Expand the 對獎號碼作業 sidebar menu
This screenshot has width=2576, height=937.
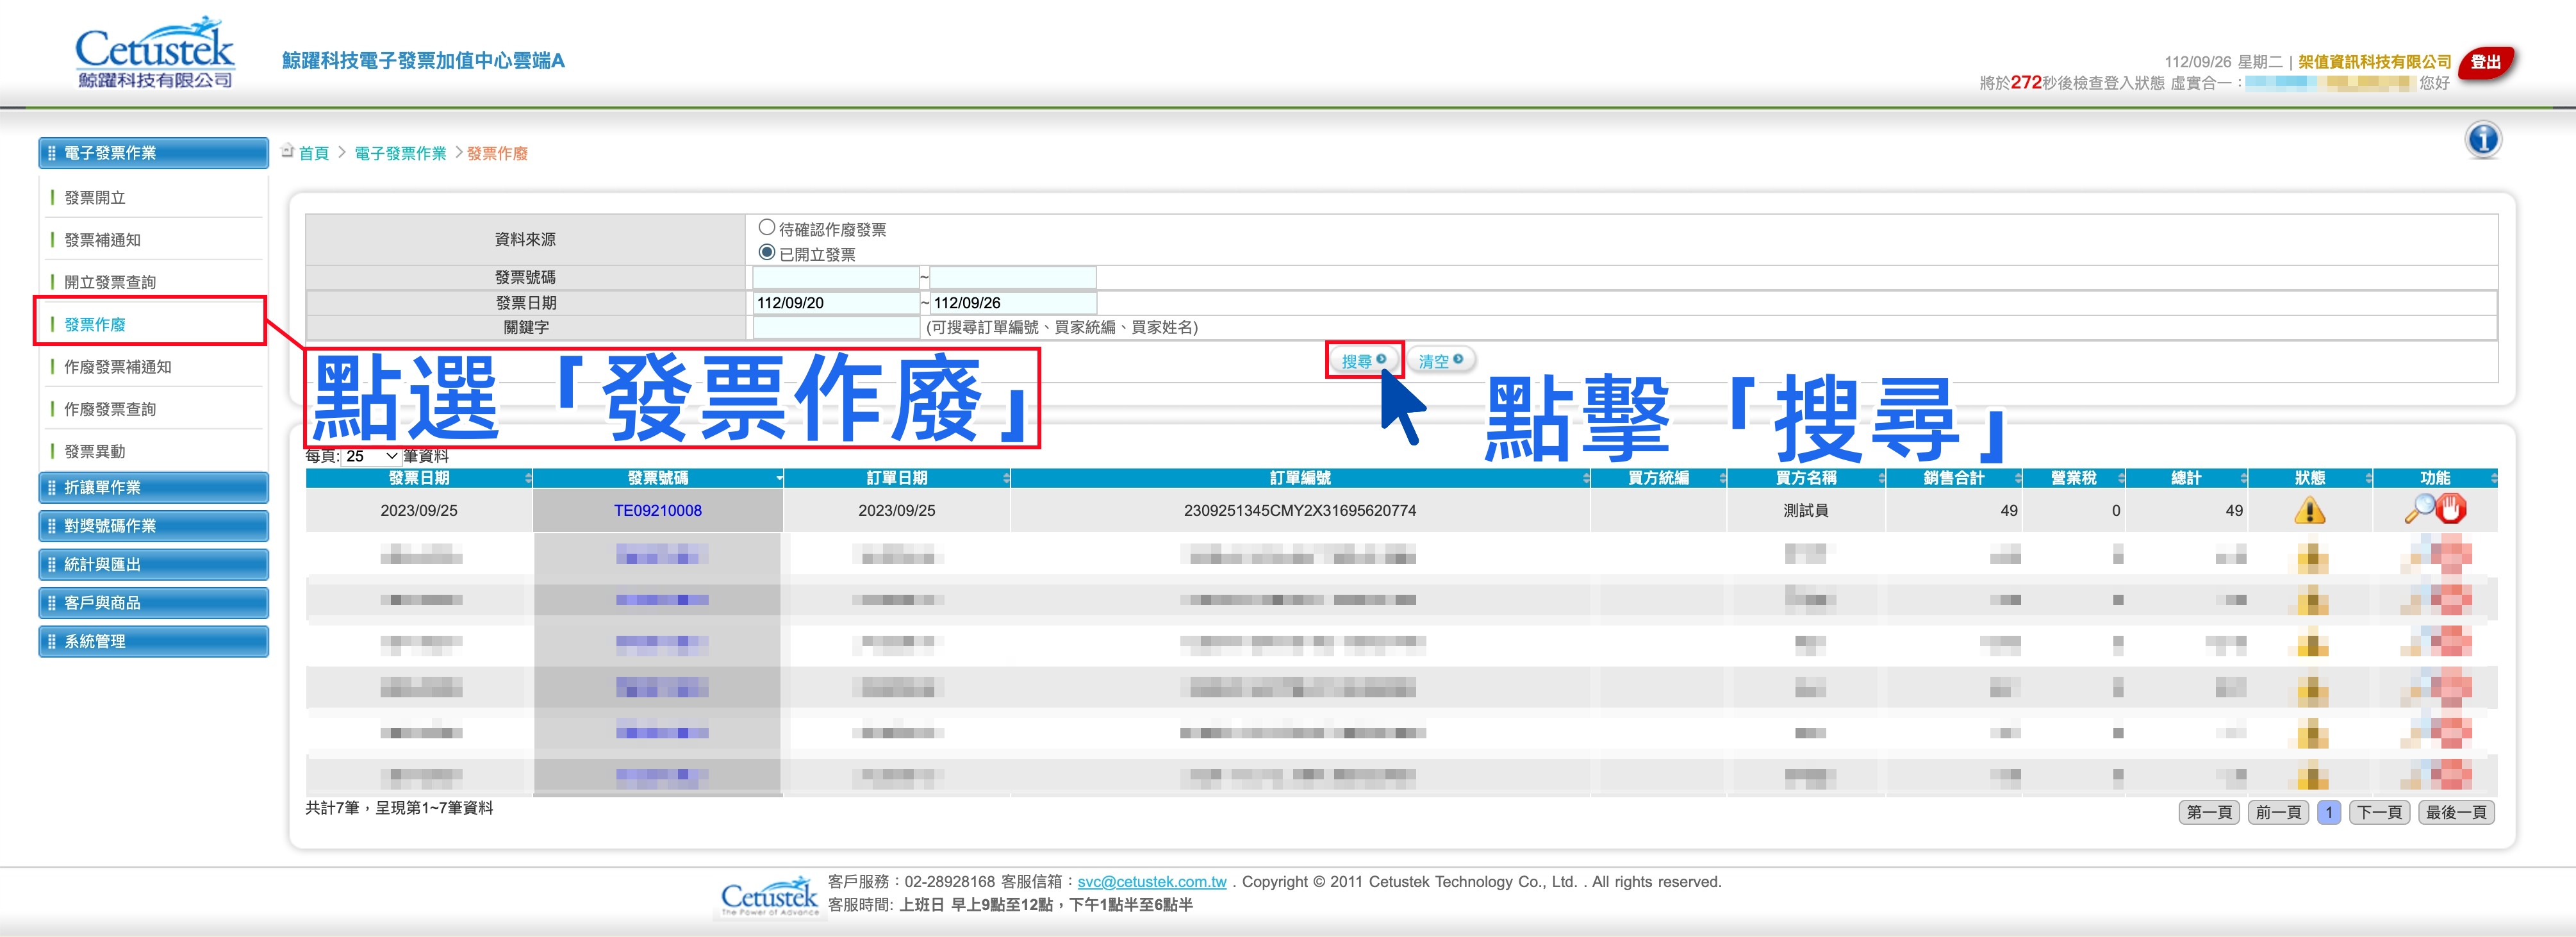coord(154,526)
